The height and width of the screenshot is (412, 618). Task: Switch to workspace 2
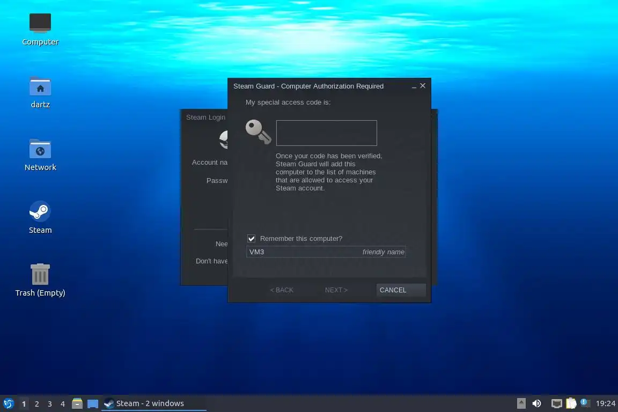(x=36, y=404)
